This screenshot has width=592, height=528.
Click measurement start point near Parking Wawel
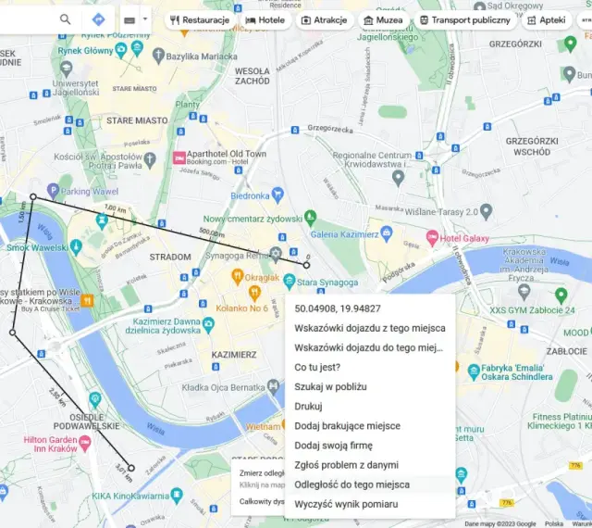coord(33,196)
